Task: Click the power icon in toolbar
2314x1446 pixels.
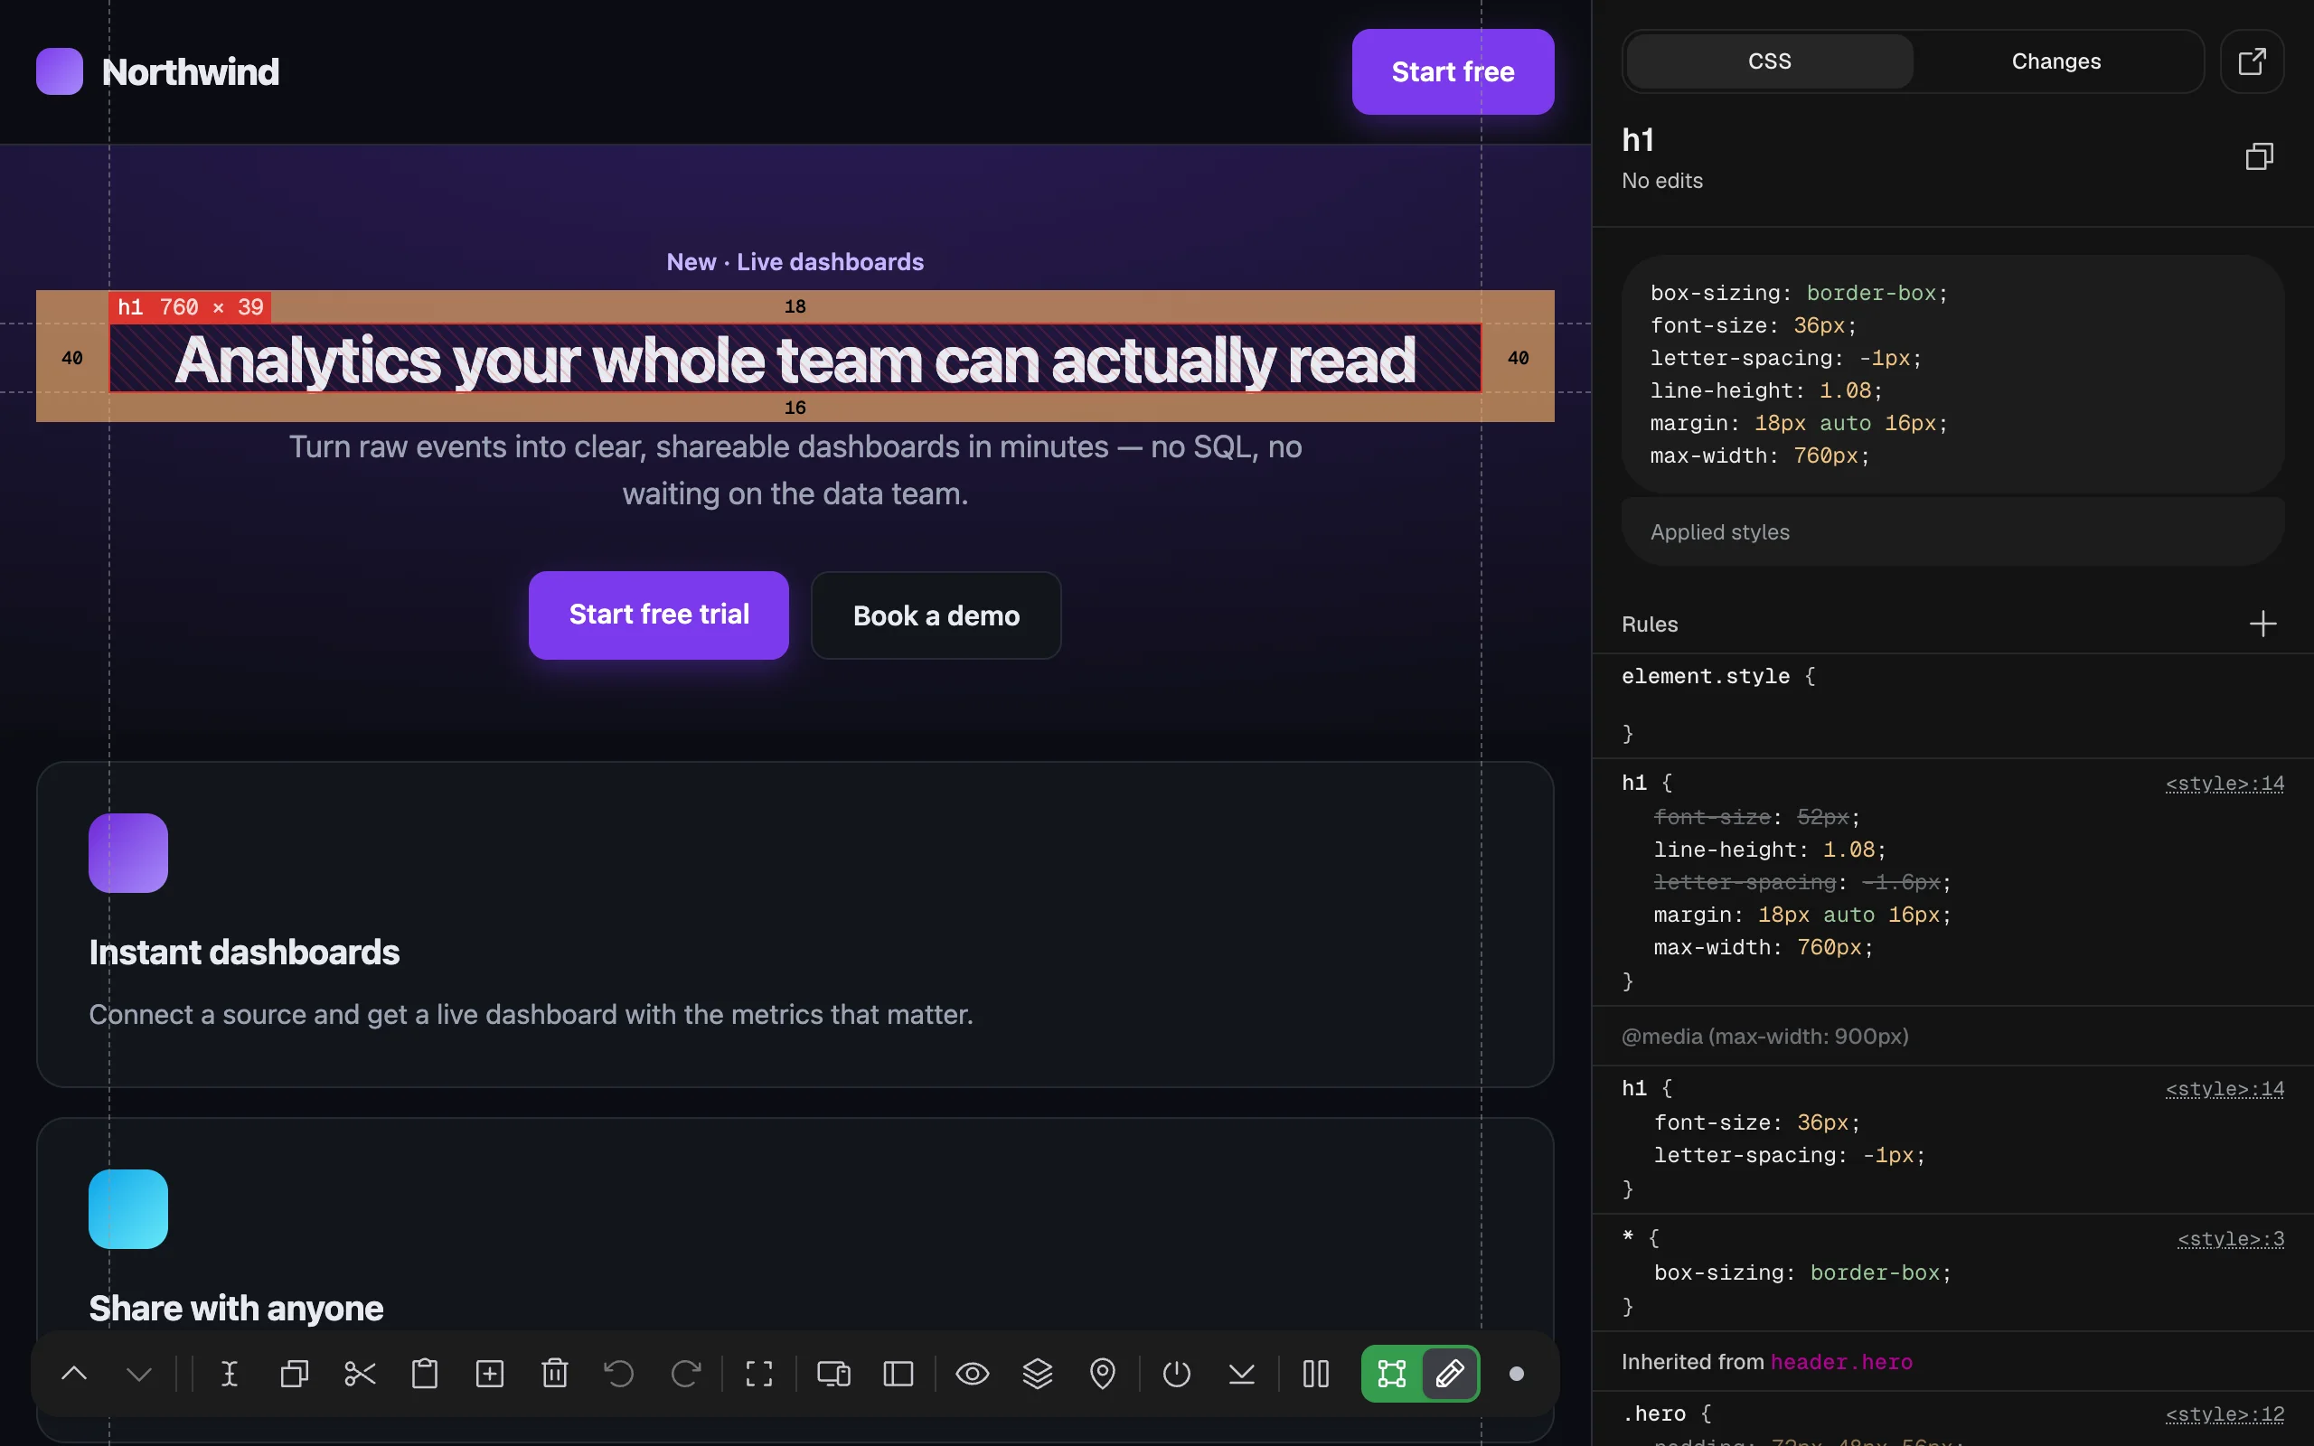Action: [1177, 1375]
